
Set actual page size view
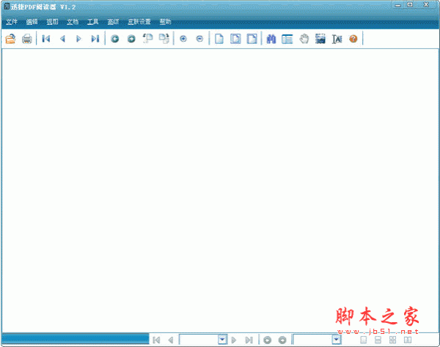219,39
